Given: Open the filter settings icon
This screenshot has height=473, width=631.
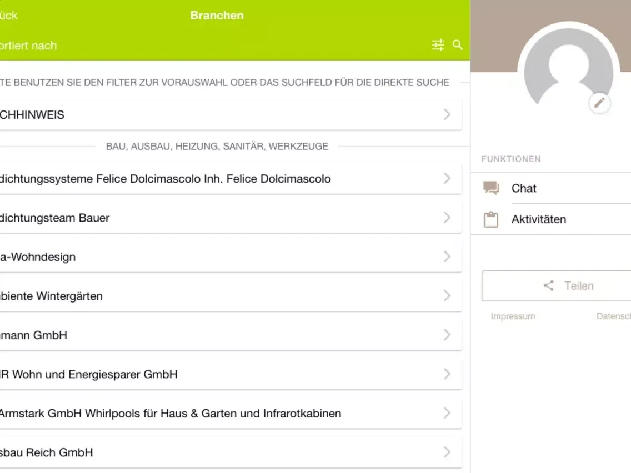Looking at the screenshot, I should pyautogui.click(x=438, y=44).
